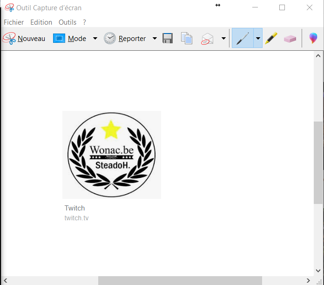This screenshot has height=285, width=324.
Task: Select the Pen tool
Action: pos(243,38)
